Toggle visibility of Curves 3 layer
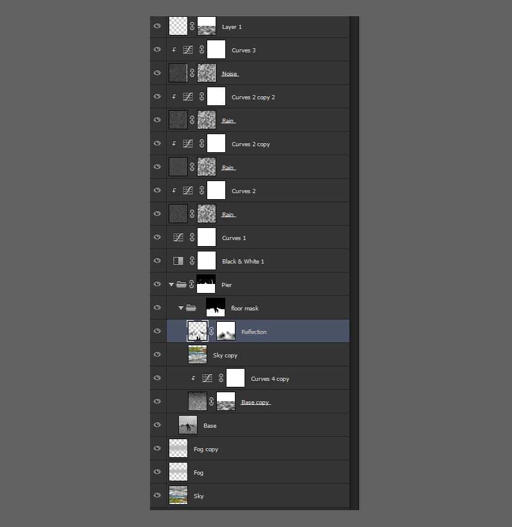512x527 pixels. (157, 49)
